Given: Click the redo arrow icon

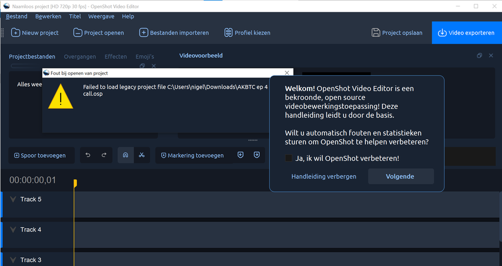Looking at the screenshot, I should [x=104, y=155].
